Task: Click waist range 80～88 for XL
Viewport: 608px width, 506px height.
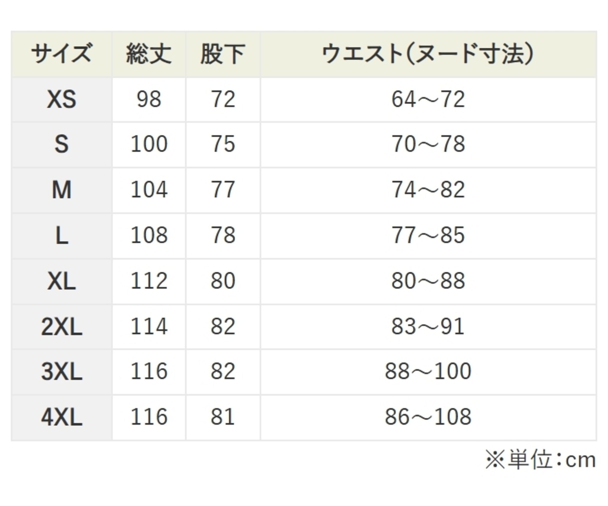Action: click(428, 281)
